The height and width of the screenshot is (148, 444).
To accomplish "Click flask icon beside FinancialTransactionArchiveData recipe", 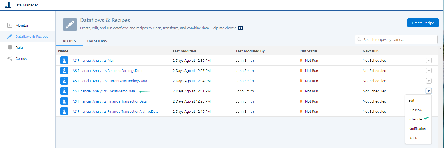I will click(x=64, y=111).
